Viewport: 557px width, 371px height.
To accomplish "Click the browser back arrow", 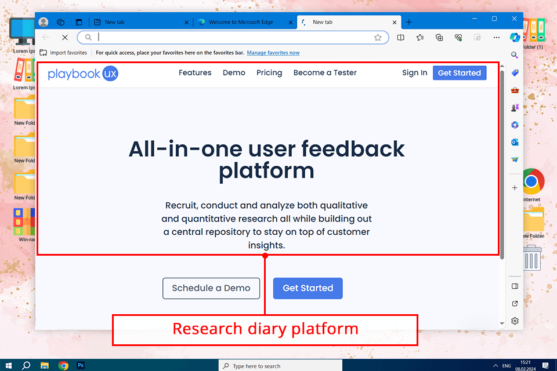I will (x=46, y=37).
